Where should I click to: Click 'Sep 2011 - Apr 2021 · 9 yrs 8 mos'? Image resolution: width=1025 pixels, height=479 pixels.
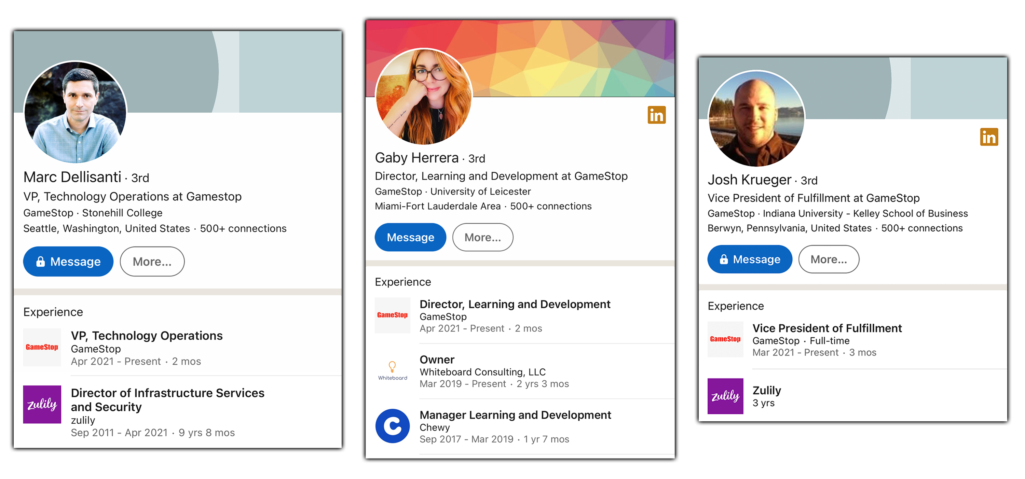pyautogui.click(x=153, y=433)
